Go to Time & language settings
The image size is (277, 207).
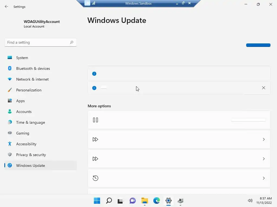point(41,122)
